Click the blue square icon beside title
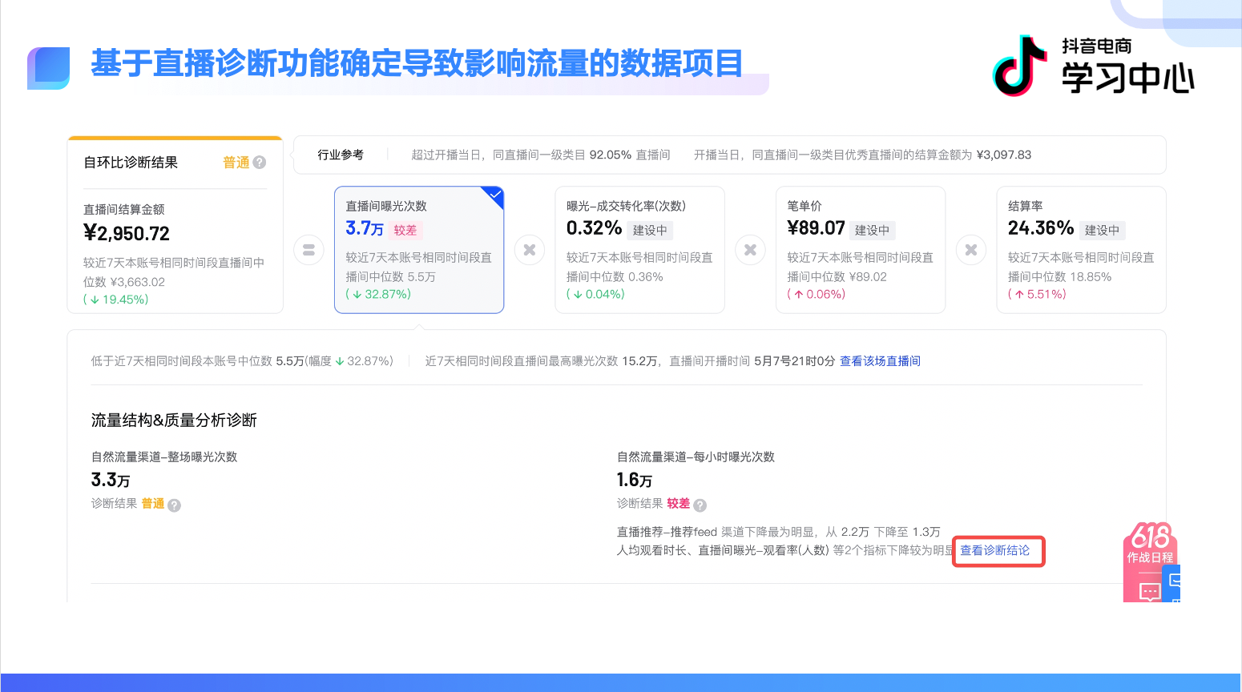Image resolution: width=1242 pixels, height=692 pixels. pos(49,67)
